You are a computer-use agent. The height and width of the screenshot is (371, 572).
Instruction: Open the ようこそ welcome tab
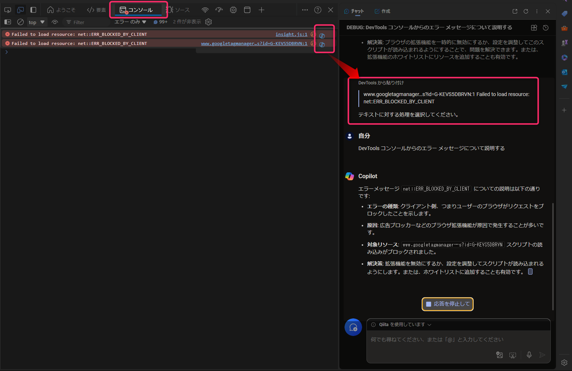click(x=61, y=10)
